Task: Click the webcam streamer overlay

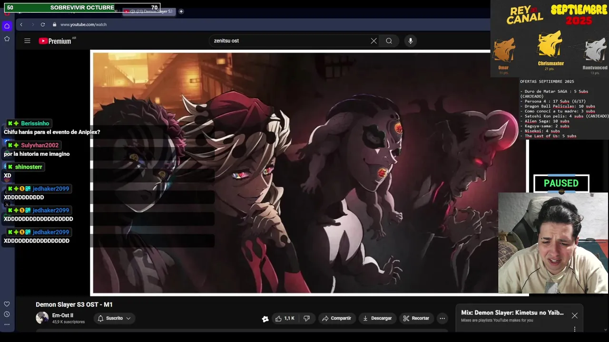Action: 553,243
